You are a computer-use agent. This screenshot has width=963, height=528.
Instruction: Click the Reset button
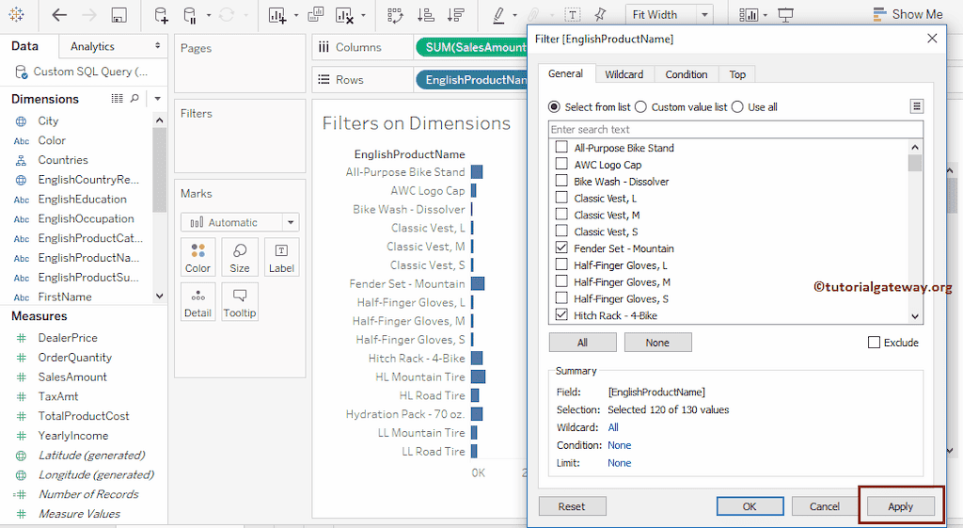click(572, 506)
